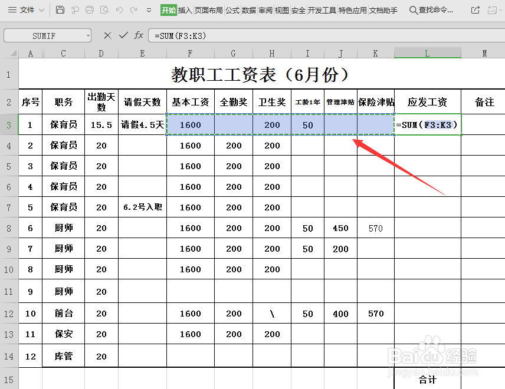Cancel formula entry with the X icon
This screenshot has height=389, width=505.
coord(108,35)
